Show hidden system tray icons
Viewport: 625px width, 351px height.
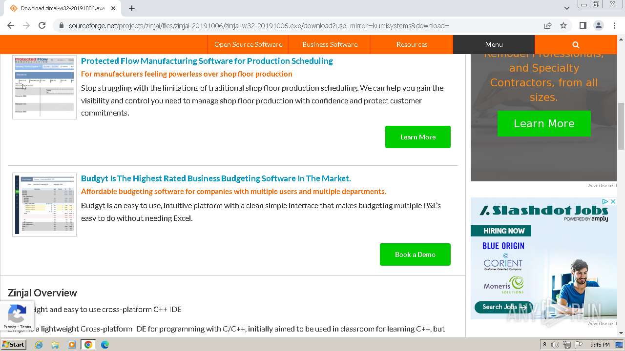[544, 345]
